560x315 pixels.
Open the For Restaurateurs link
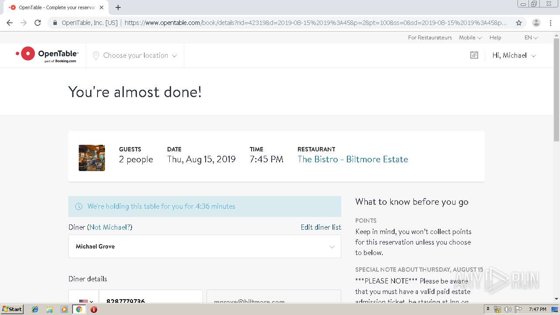pyautogui.click(x=430, y=38)
